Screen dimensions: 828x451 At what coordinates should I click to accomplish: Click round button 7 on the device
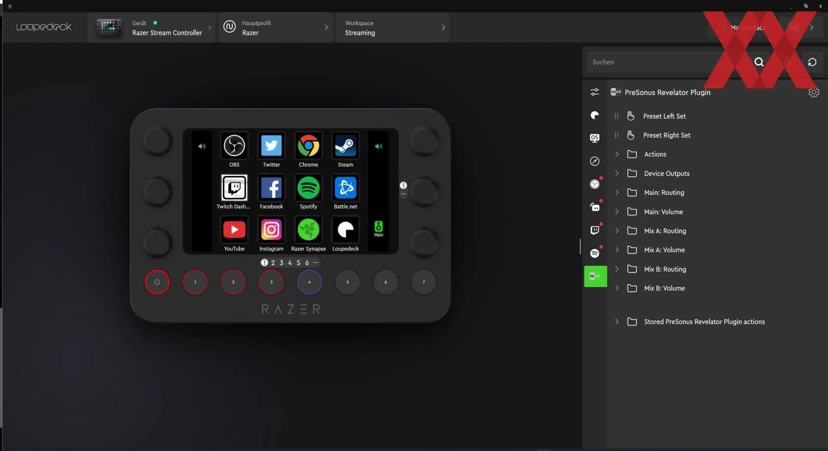pos(423,282)
